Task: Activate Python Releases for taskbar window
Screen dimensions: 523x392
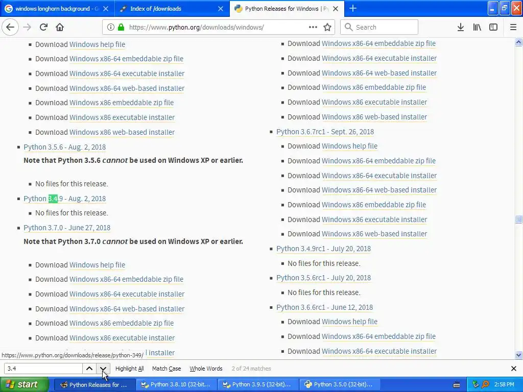Action: 94,384
